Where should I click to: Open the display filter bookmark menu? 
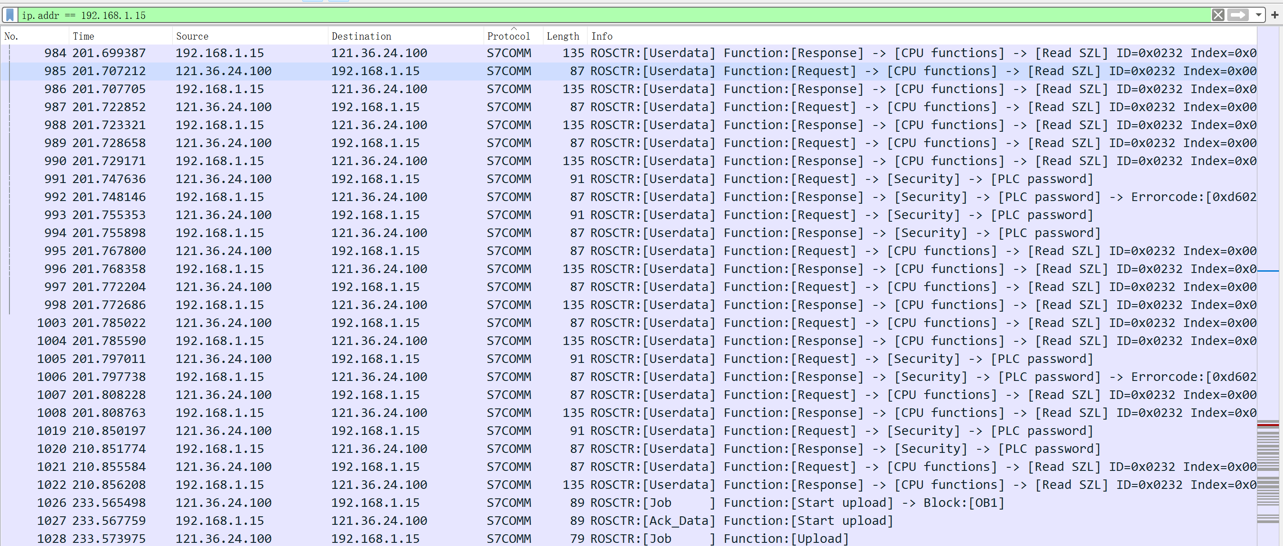[x=10, y=15]
